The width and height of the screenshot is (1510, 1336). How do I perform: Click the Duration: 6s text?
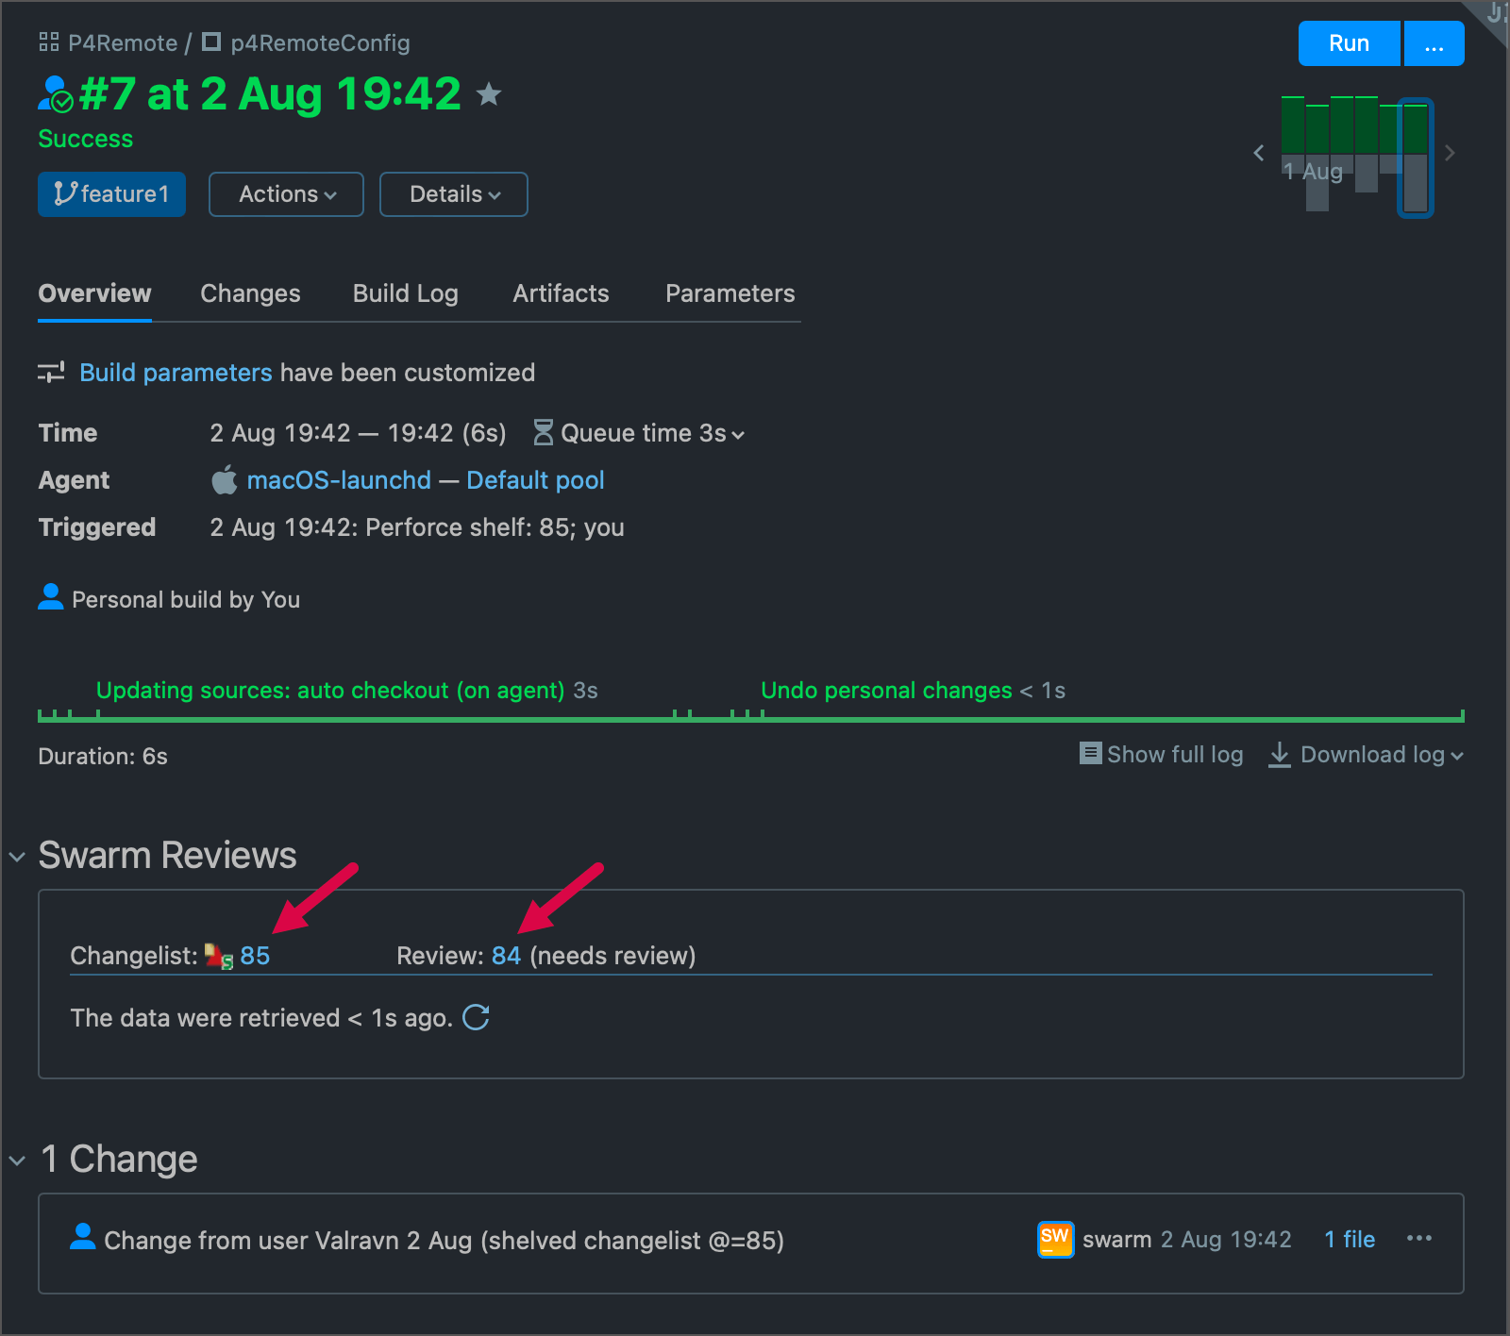(x=103, y=756)
